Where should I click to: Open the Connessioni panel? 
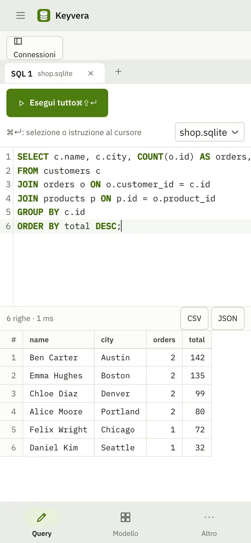35,48
